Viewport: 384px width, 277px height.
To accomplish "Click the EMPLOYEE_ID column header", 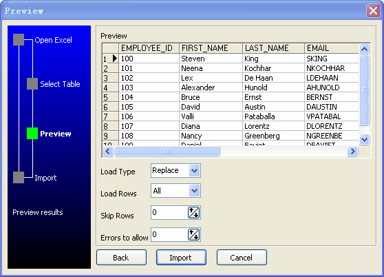I will point(149,48).
